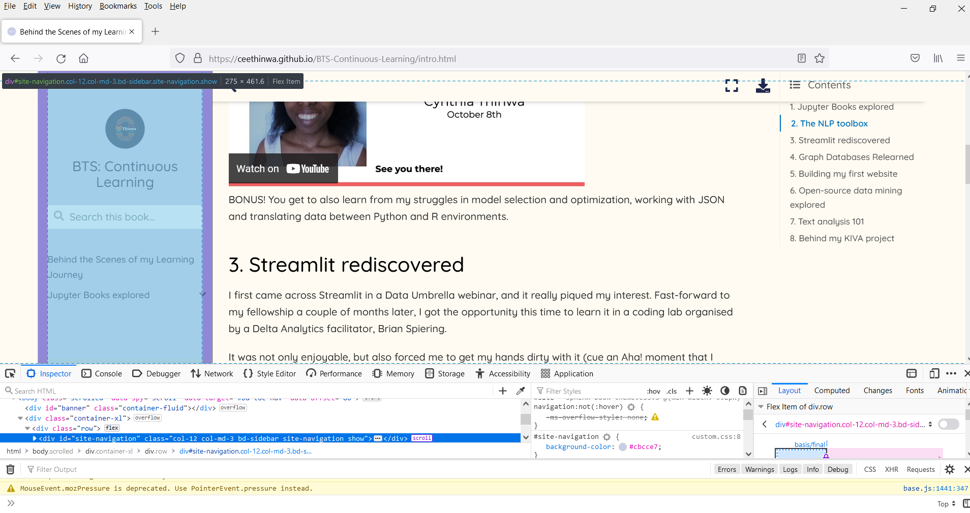Viewport: 970px width, 513px height.
Task: Enable CSS messages in console
Action: pyautogui.click(x=870, y=469)
